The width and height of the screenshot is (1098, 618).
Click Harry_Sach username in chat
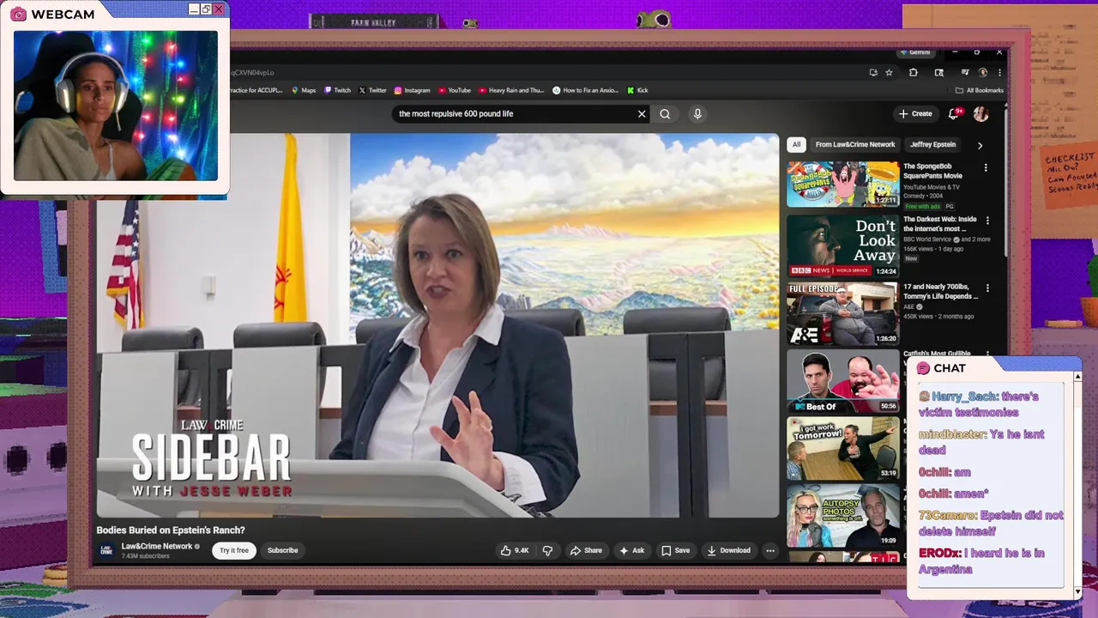pos(966,397)
